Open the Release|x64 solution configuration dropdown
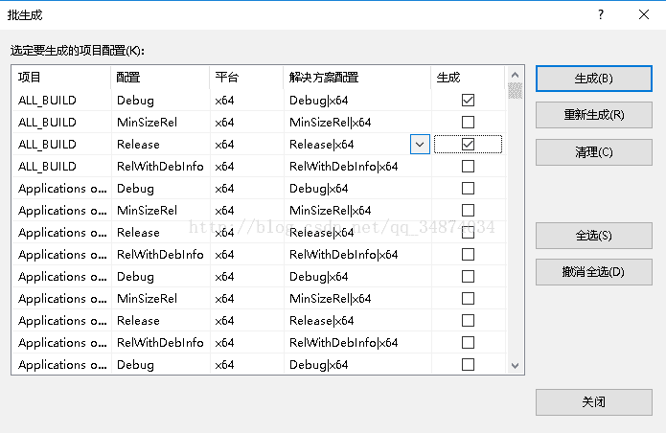666x433 pixels. (420, 145)
